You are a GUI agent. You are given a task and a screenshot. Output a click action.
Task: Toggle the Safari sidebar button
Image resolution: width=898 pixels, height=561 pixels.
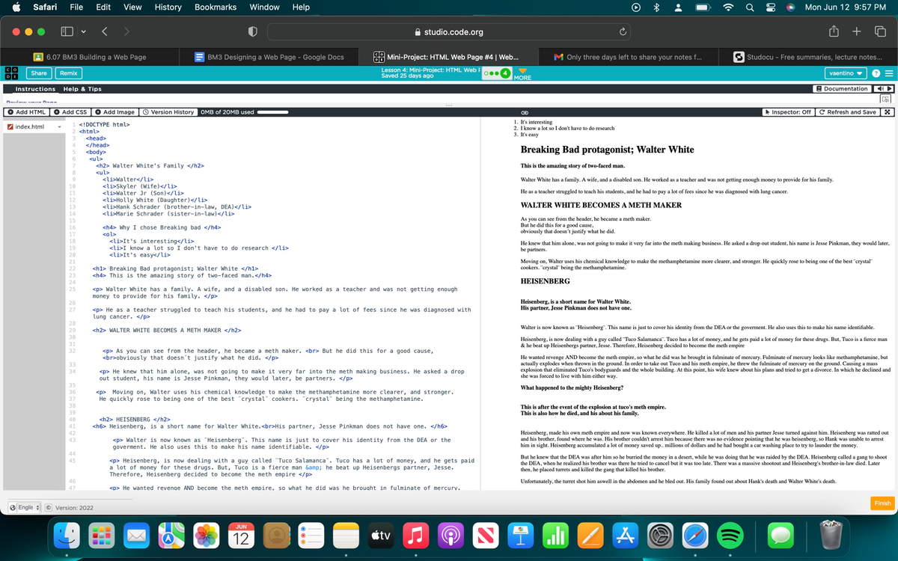point(66,32)
